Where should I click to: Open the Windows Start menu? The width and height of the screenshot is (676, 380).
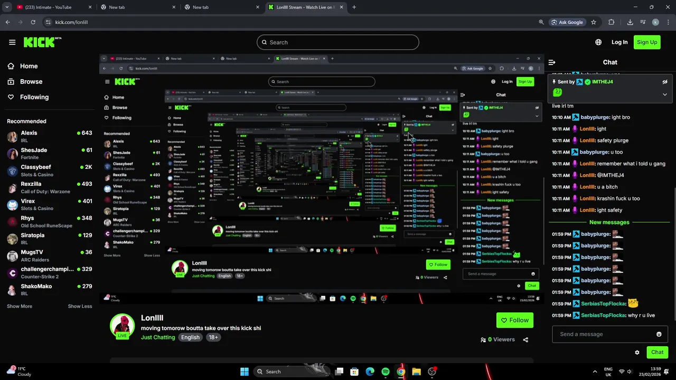click(245, 372)
